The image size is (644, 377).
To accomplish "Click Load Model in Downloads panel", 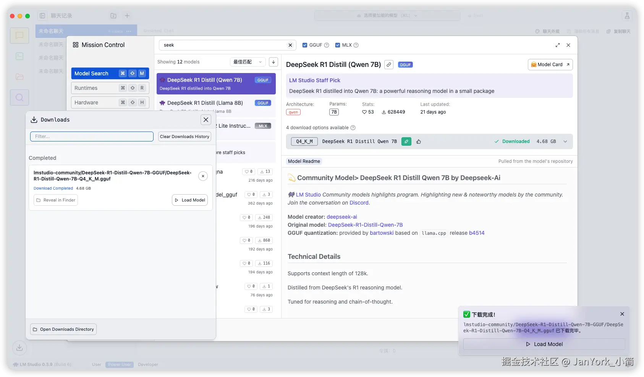I will click(190, 200).
